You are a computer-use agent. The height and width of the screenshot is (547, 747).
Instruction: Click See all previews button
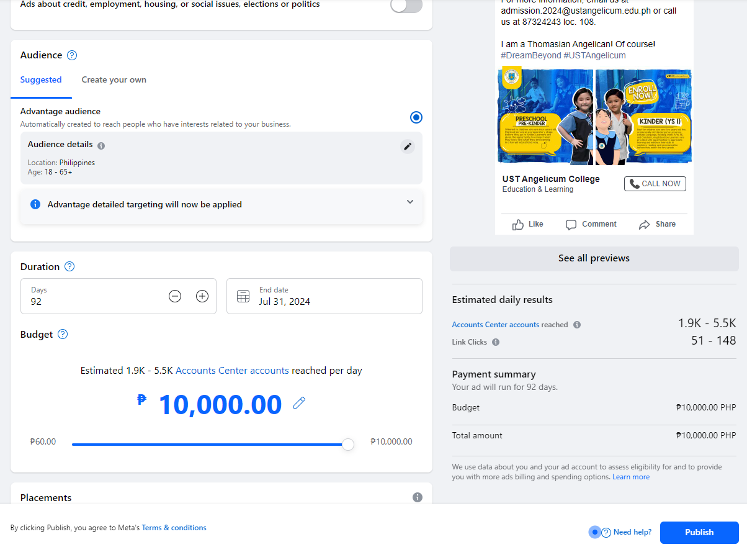tap(594, 258)
